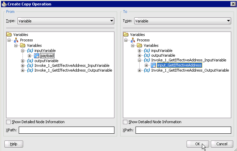Click Invoke_1_GetEffectiveAddress_InputVariable (x) icon in To tree
The height and width of the screenshot is (151, 237).
point(147,60)
